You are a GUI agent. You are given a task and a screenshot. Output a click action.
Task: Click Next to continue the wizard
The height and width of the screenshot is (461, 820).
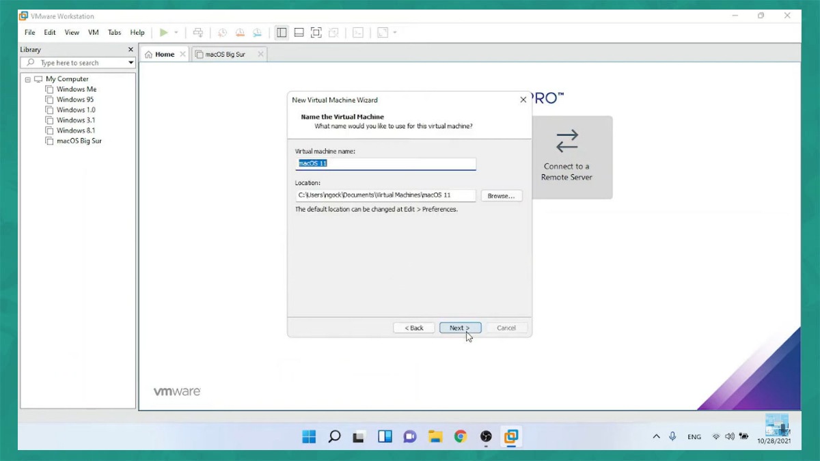pos(460,328)
